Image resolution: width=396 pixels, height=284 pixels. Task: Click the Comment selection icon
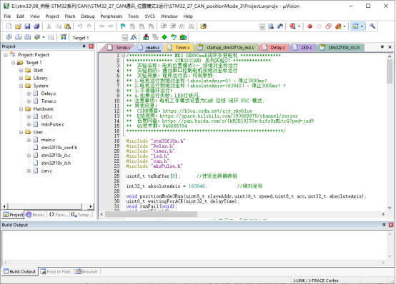[182, 26]
